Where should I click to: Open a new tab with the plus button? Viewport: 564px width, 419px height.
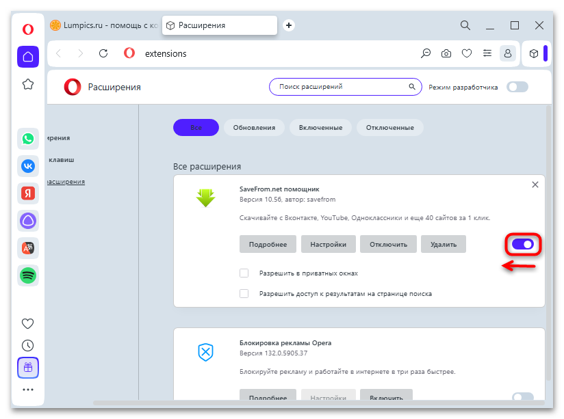tap(288, 25)
